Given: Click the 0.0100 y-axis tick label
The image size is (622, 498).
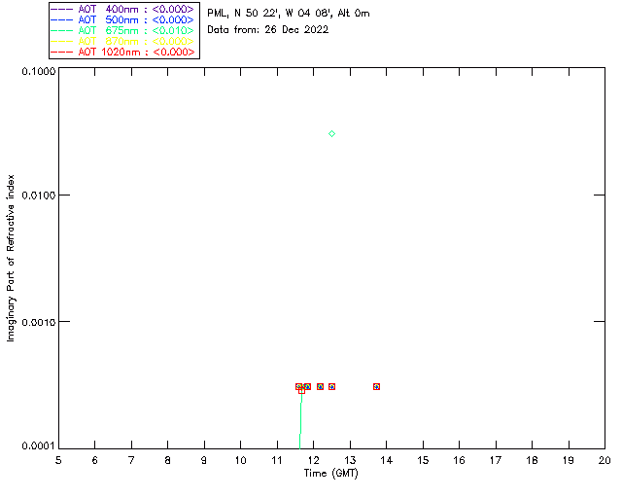Looking at the screenshot, I should (x=39, y=196).
